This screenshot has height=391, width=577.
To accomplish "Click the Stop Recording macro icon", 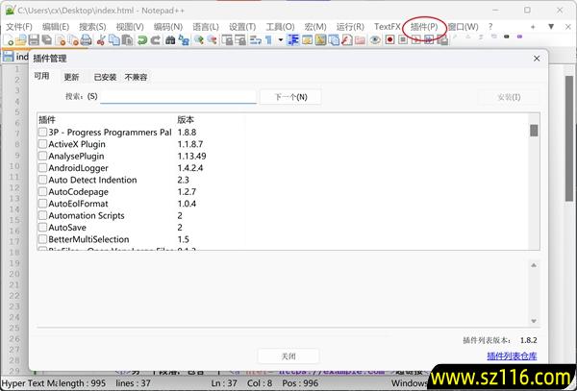I will [x=403, y=39].
